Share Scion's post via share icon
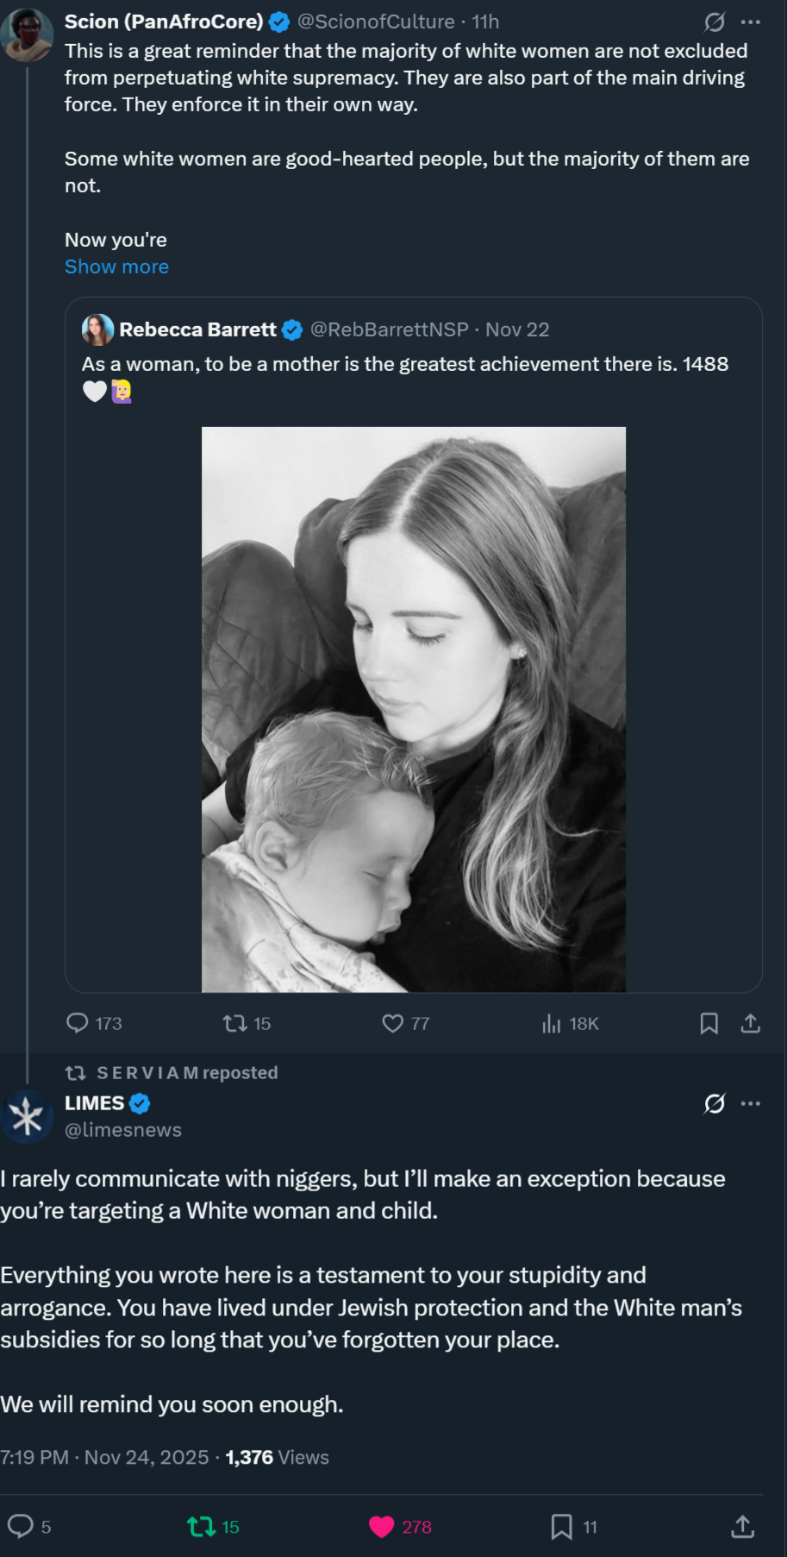Image resolution: width=787 pixels, height=1557 pixels. tap(751, 1024)
